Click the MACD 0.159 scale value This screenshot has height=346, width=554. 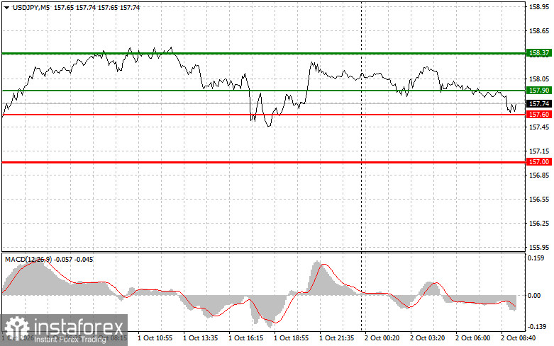click(x=536, y=258)
